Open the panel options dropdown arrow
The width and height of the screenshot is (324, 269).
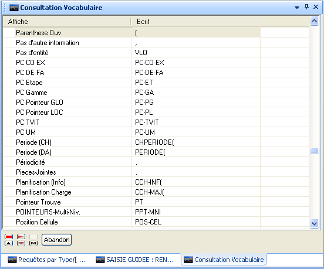point(297,8)
